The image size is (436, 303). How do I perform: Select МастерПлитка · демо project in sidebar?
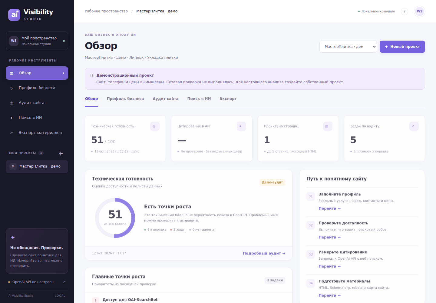point(37,167)
